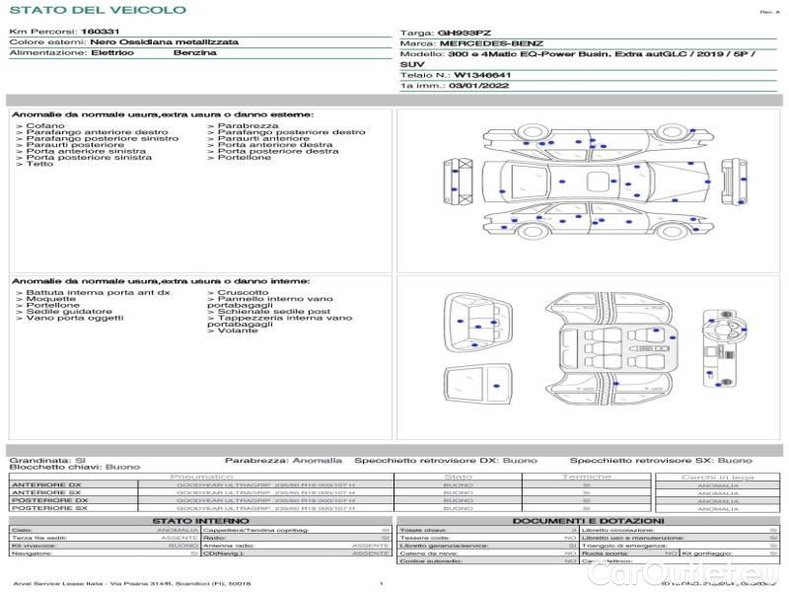Click the Cofano entry in exterior anomalies

(x=45, y=126)
